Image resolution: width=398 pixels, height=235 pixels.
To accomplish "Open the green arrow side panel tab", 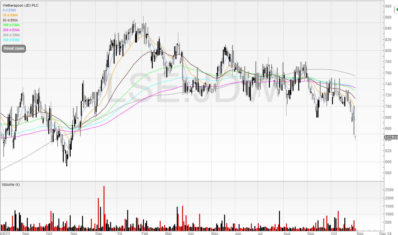I will click(x=396, y=10).
